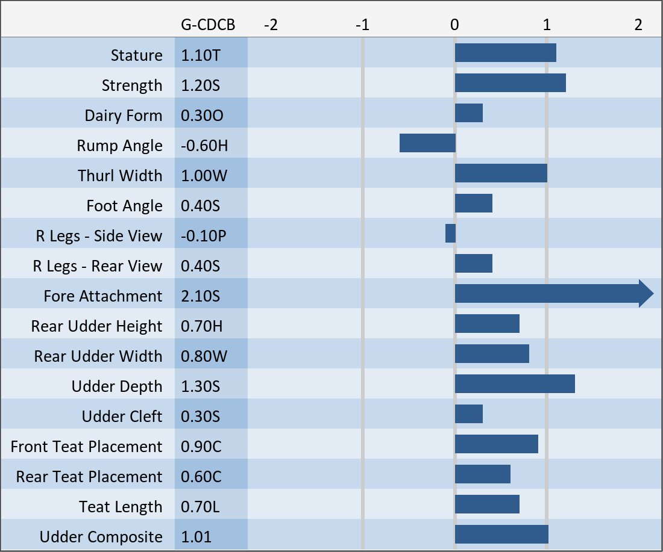
Task: Select the Rear Udder Width bar
Action: click(x=492, y=354)
